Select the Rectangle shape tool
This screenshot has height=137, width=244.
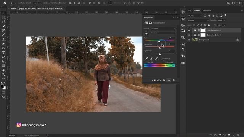coord(3,65)
